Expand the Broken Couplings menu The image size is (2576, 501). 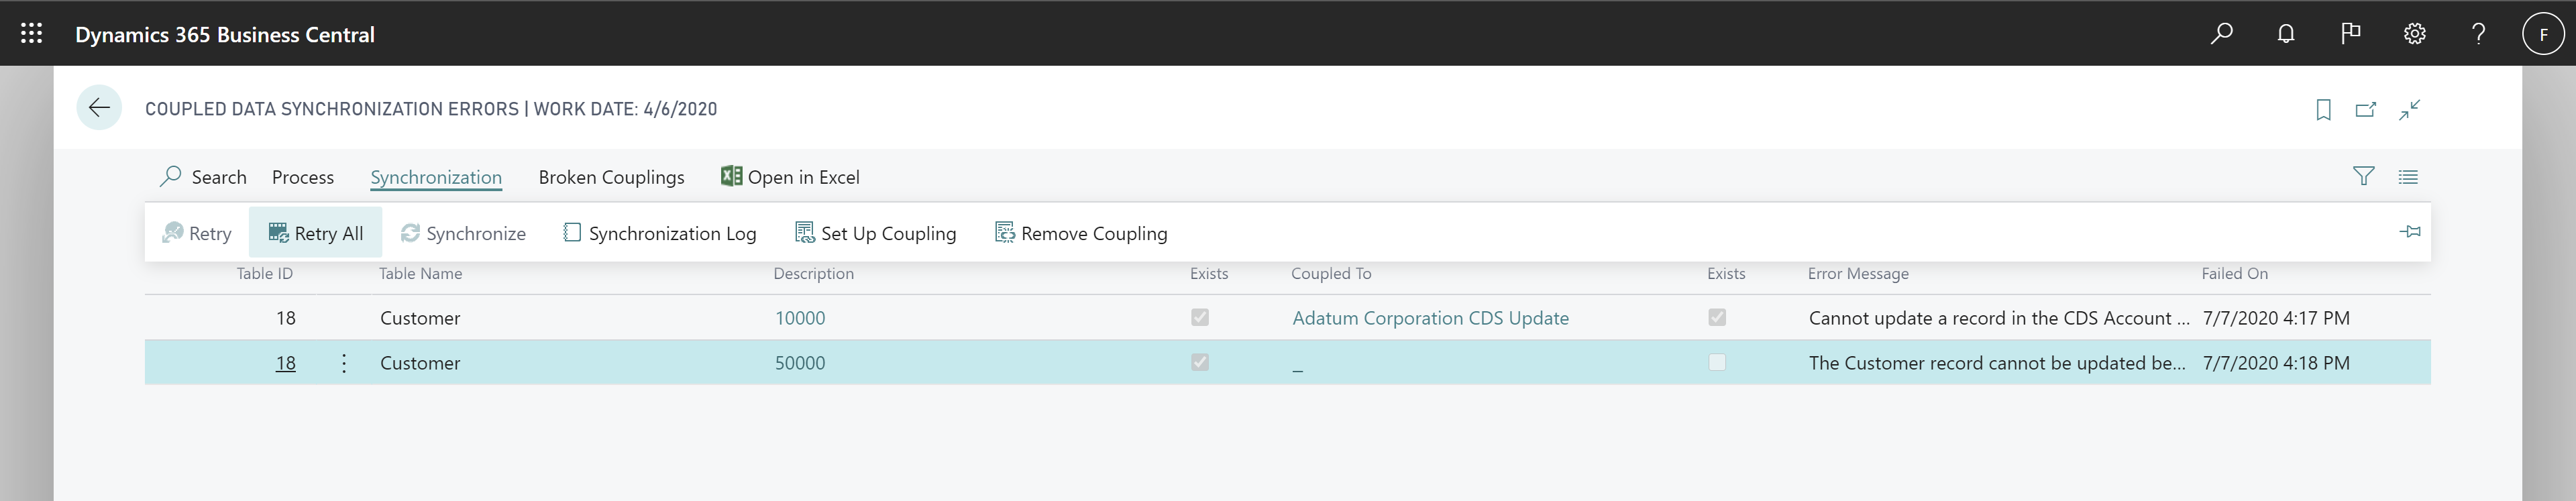pos(611,177)
